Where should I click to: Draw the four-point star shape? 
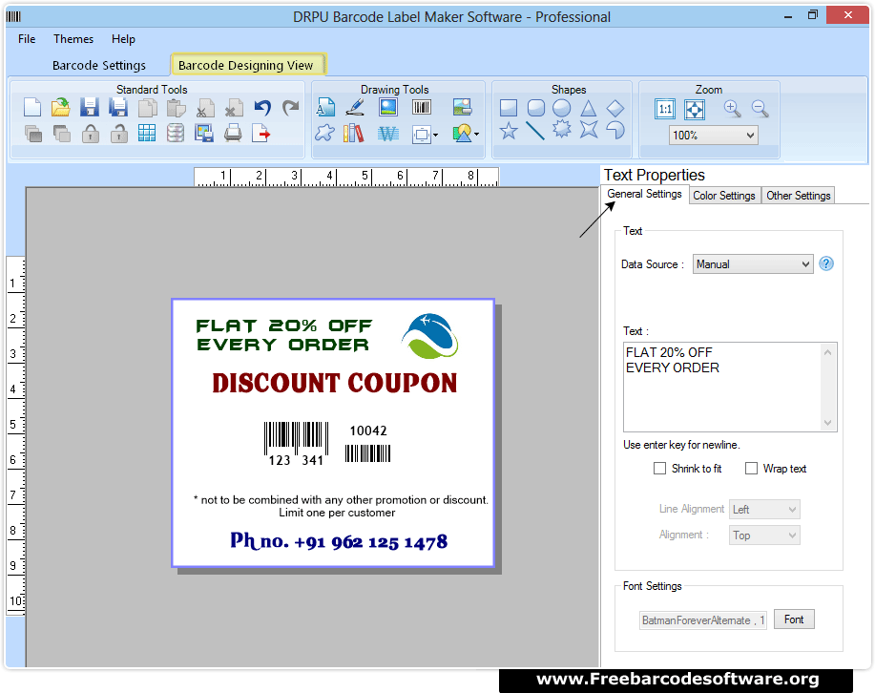click(589, 130)
